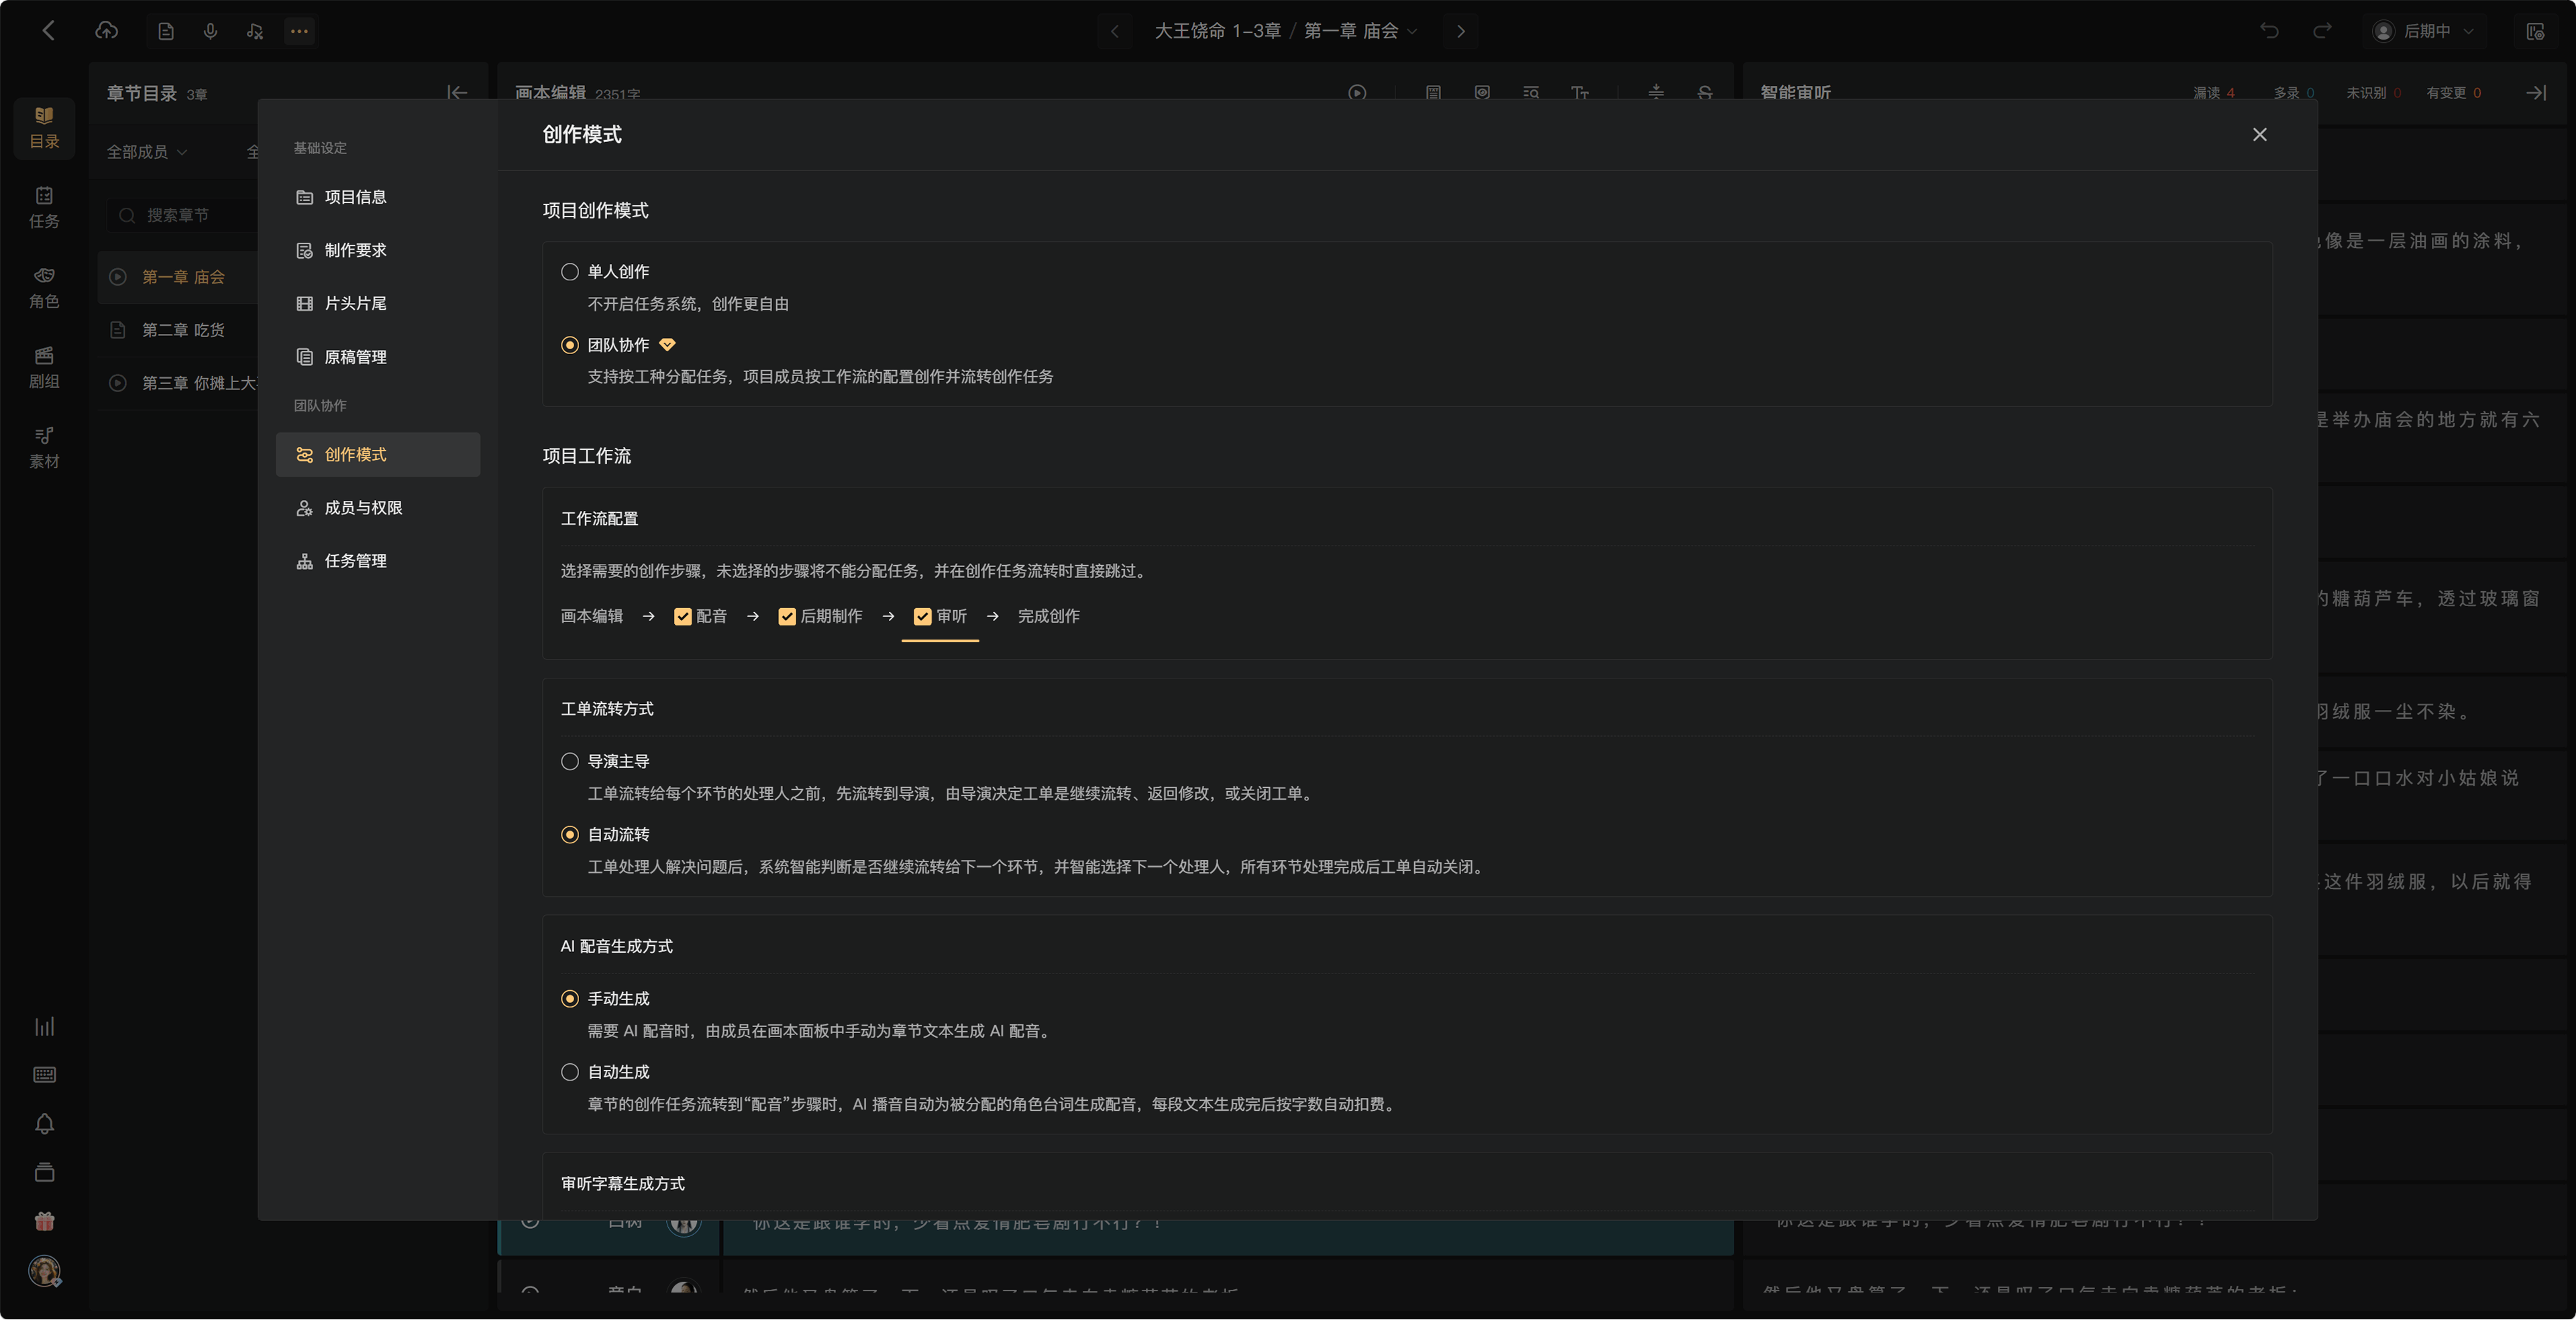Collapse the chapter directory panel

pos(457,93)
